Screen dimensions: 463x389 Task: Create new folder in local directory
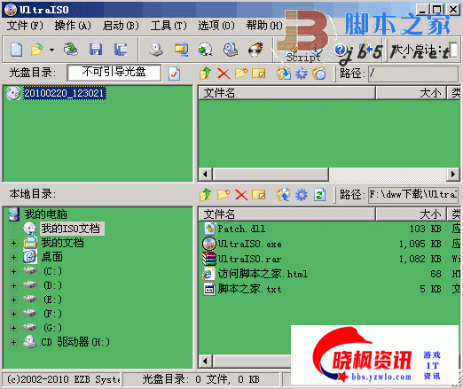224,195
